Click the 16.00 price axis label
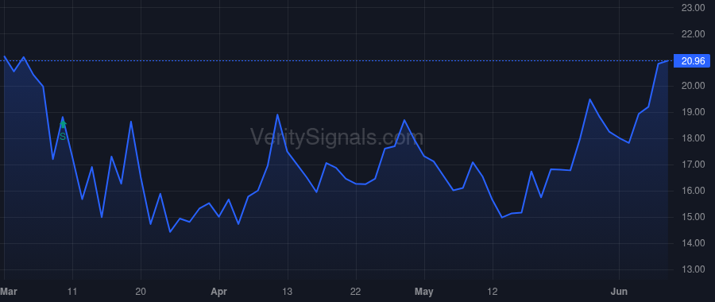This screenshot has width=715, height=302. pyautogui.click(x=693, y=192)
